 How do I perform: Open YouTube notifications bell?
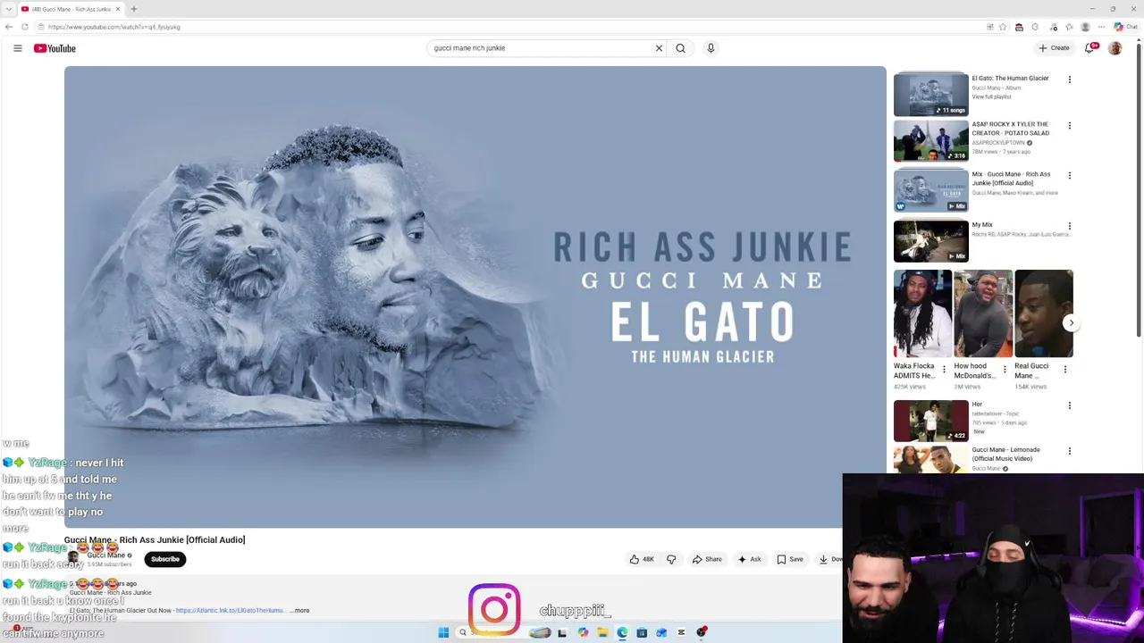click(1089, 48)
